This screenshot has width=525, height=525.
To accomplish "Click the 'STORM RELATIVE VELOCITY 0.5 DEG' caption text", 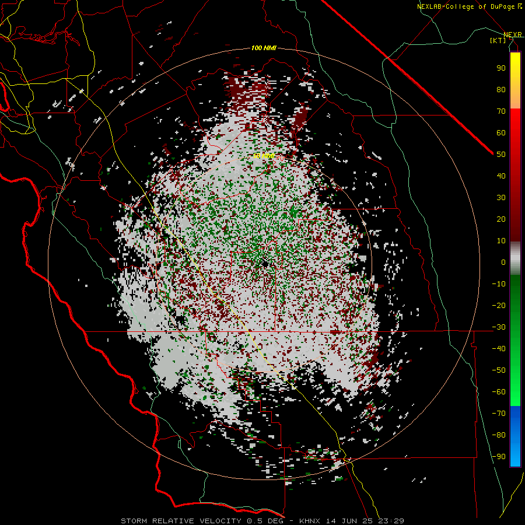I will (x=202, y=521).
